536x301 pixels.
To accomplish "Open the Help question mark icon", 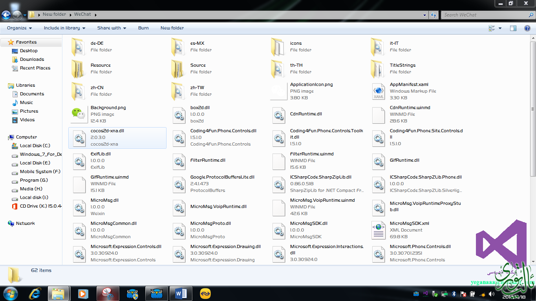I will click(x=528, y=28).
